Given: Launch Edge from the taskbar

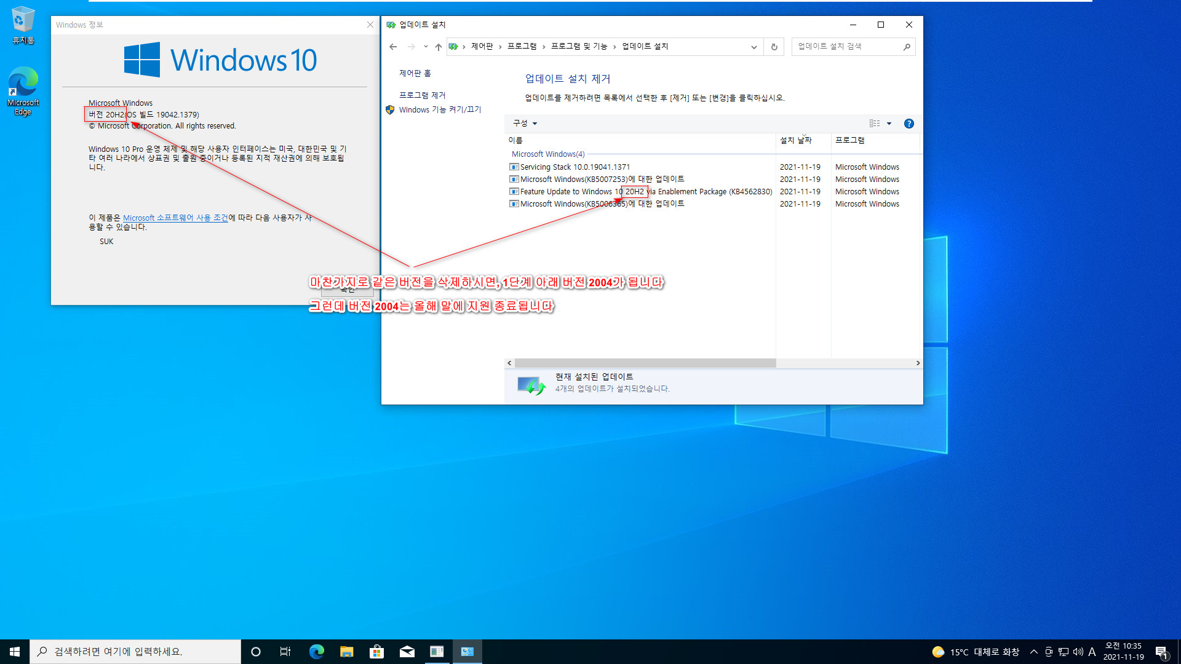Looking at the screenshot, I should (x=316, y=652).
